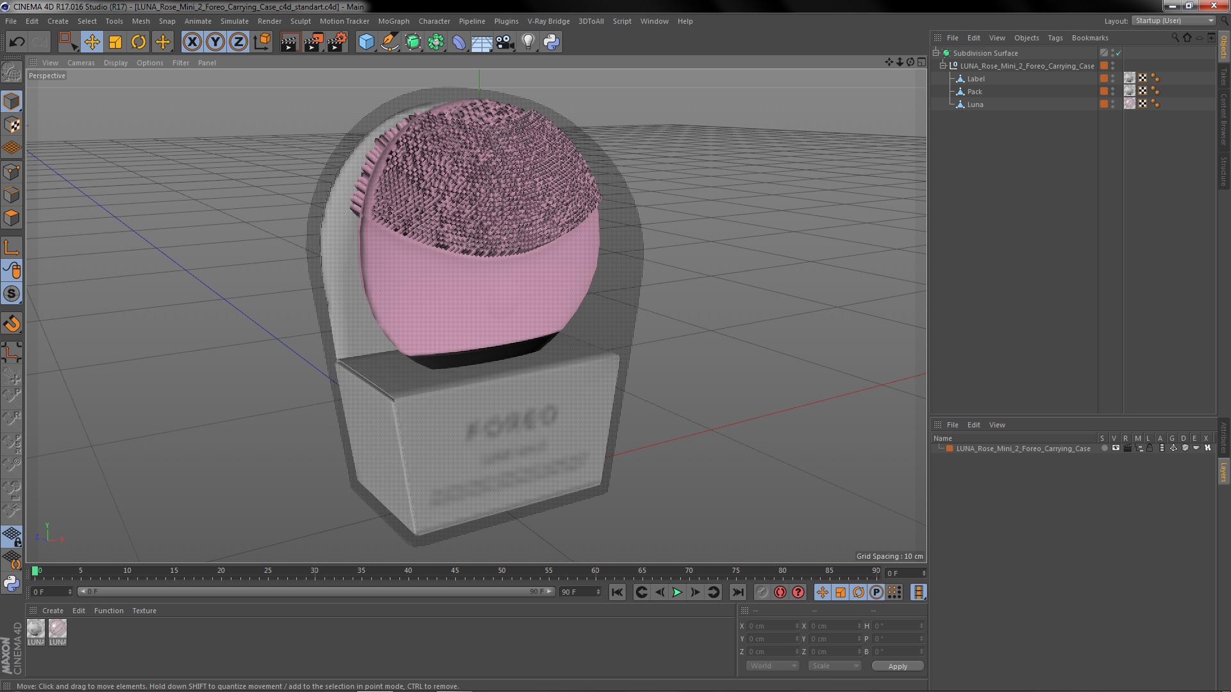Play the animation forward
The height and width of the screenshot is (692, 1231).
pyautogui.click(x=677, y=593)
